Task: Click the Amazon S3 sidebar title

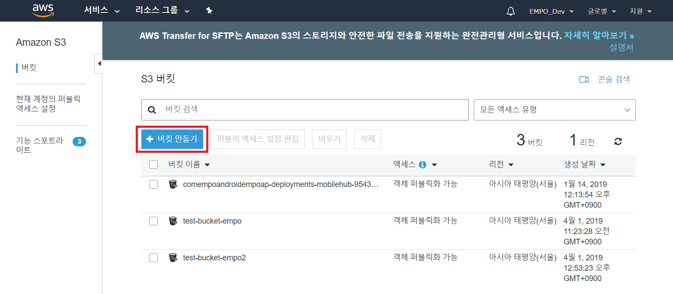Action: (41, 42)
